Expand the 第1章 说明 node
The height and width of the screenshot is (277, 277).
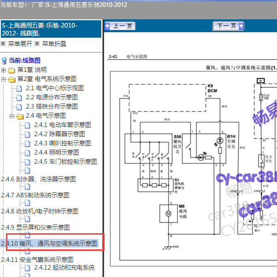(3, 70)
